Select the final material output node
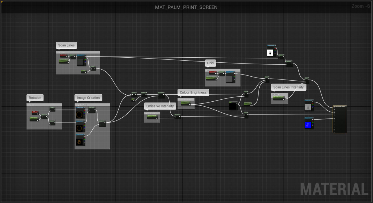Image resolution: width=373 pixels, height=203 pixels. 340,119
